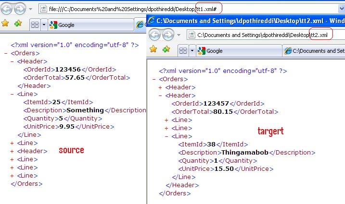Click Description value Thingamabob in target
The width and height of the screenshot is (345, 204).
tap(245, 152)
